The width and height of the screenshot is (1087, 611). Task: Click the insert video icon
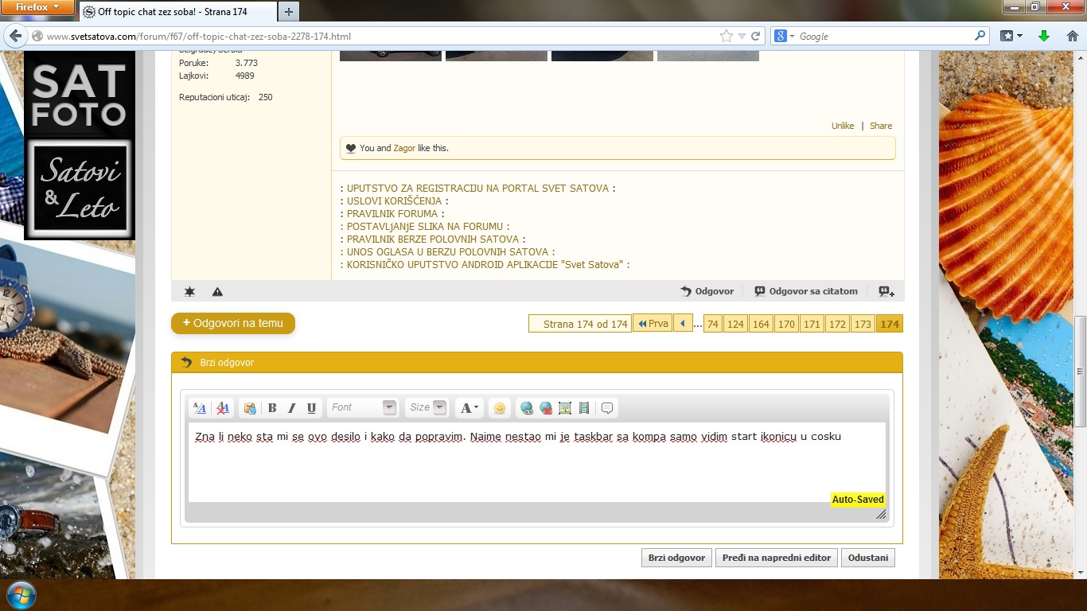(x=584, y=408)
